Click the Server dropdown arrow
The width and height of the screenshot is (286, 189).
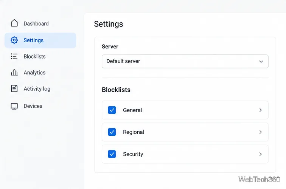[261, 61]
